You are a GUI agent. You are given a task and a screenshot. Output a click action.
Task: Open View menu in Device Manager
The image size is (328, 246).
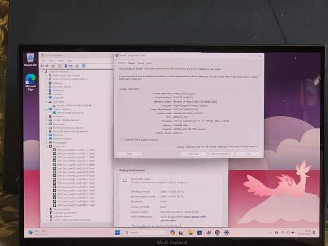point(61,61)
